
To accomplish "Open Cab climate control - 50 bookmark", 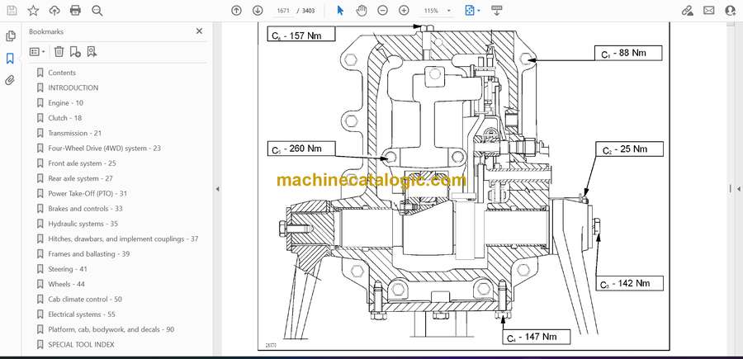I will click(85, 300).
